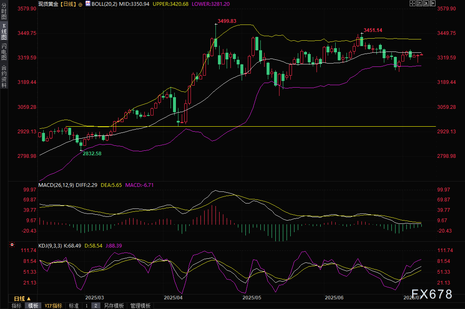Click the 另存模板 button

coord(114,306)
